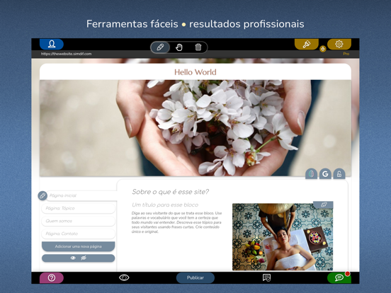This screenshot has width=391, height=293.
Task: Select the trash delete mode
Action: click(198, 47)
